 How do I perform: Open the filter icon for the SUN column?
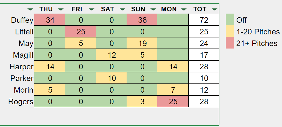[153, 9]
